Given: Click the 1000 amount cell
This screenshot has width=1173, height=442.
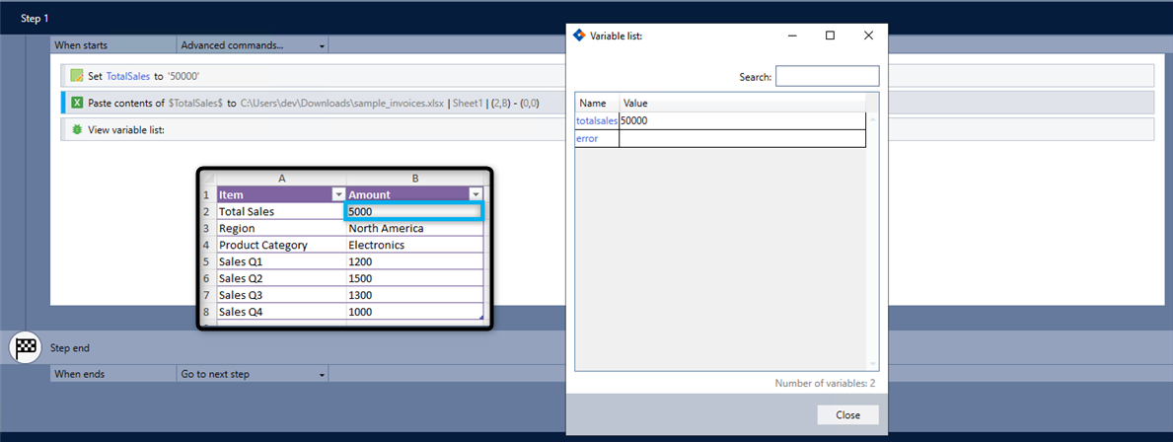Looking at the screenshot, I should [414, 312].
